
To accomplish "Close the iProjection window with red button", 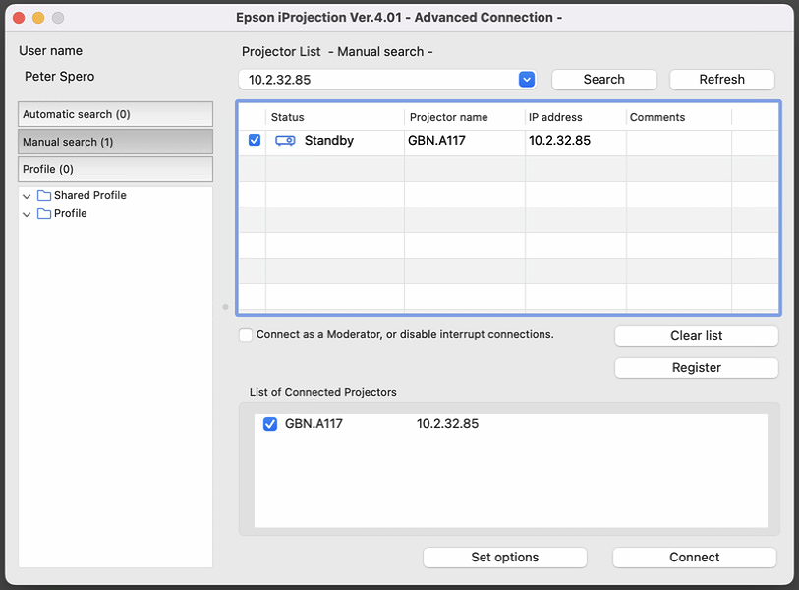I will [x=19, y=18].
